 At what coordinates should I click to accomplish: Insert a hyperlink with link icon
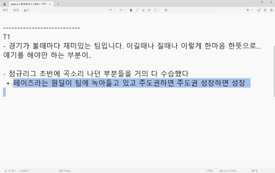(149, 10)
